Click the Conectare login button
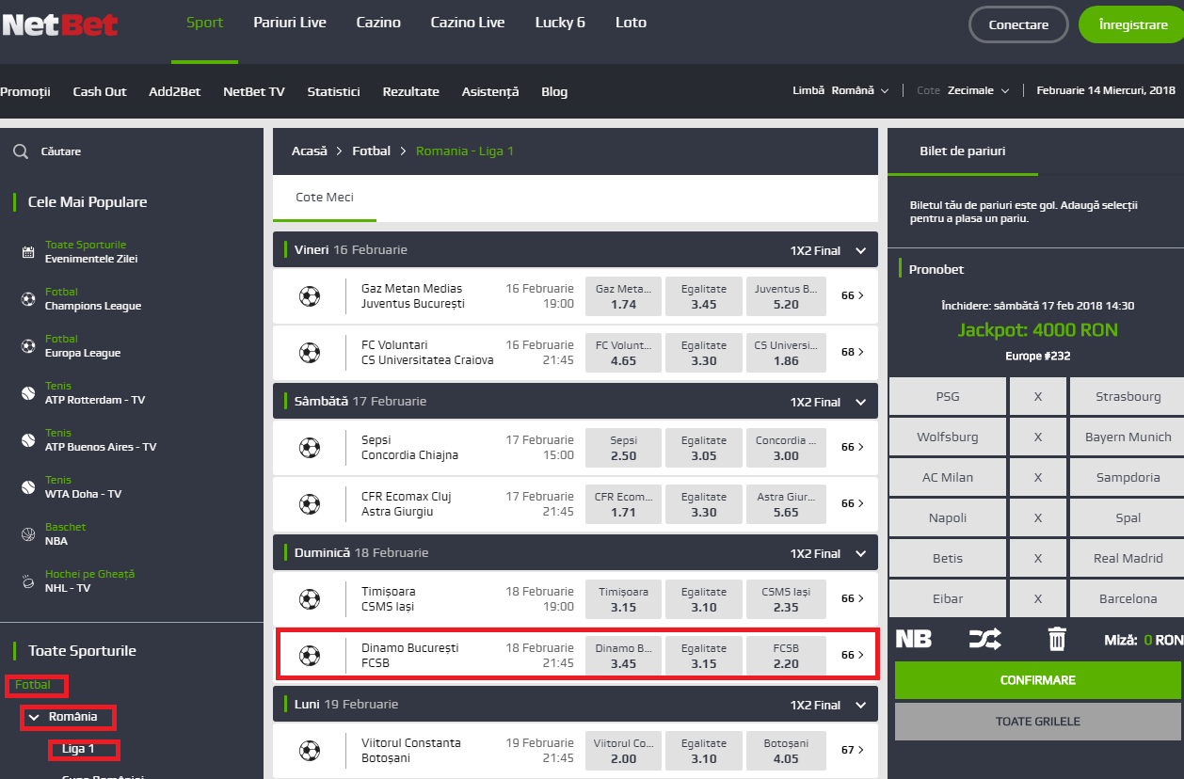The width and height of the screenshot is (1184, 779). 1018,25
